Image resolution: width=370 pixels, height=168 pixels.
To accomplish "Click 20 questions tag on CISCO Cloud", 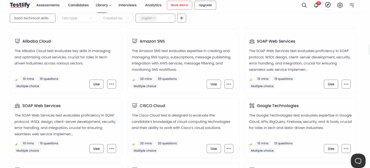I will [x=167, y=143].
